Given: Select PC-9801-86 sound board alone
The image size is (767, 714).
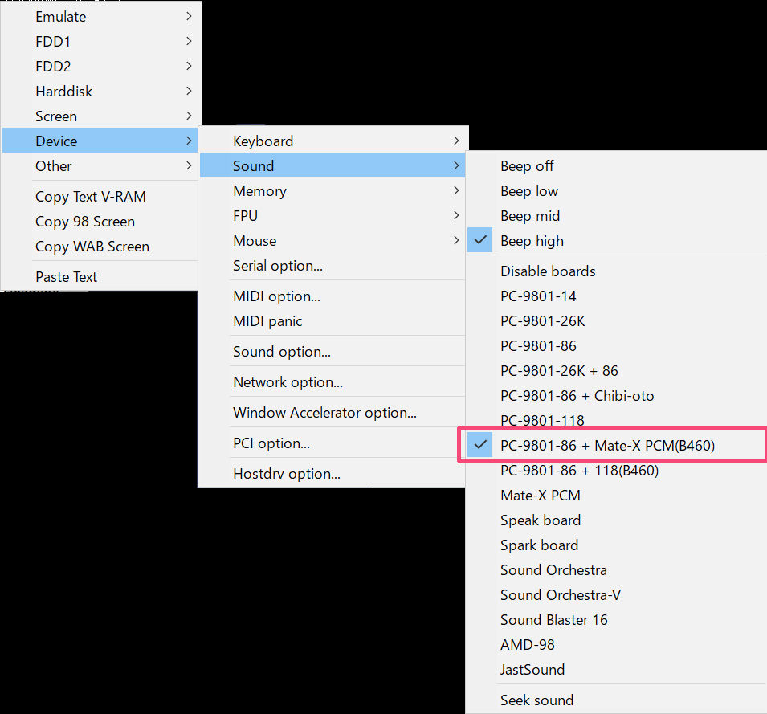Looking at the screenshot, I should (x=617, y=346).
